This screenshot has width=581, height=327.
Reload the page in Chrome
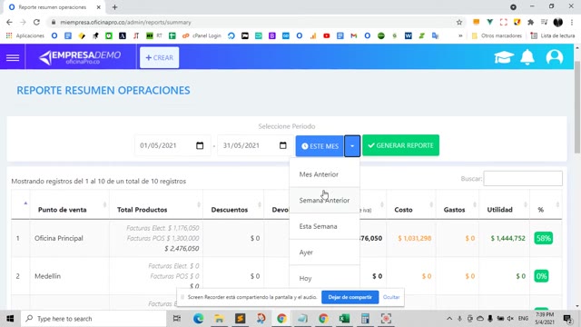pyautogui.click(x=36, y=22)
